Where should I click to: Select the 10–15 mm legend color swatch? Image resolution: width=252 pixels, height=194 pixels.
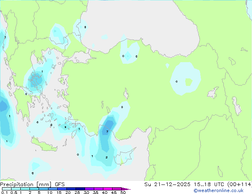coord(53,189)
